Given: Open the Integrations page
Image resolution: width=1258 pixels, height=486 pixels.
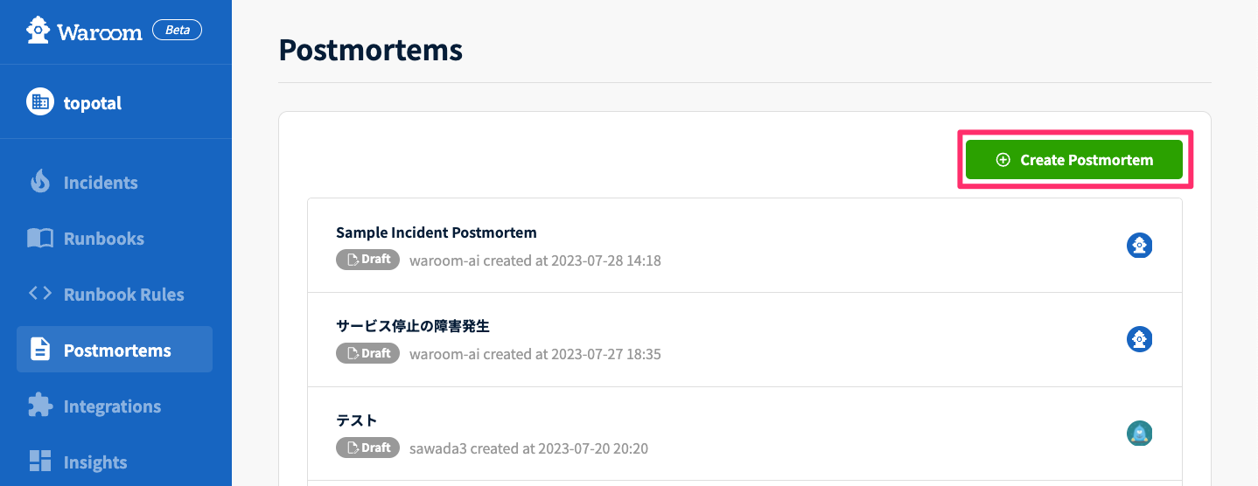Looking at the screenshot, I should [x=112, y=406].
